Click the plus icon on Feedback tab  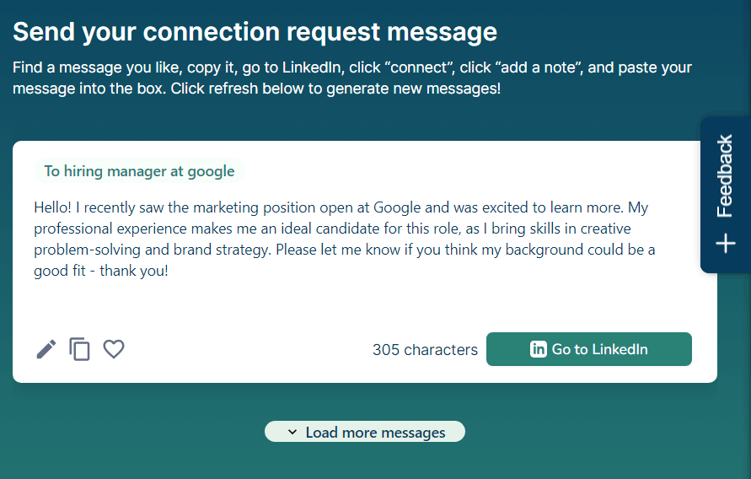[x=726, y=244]
